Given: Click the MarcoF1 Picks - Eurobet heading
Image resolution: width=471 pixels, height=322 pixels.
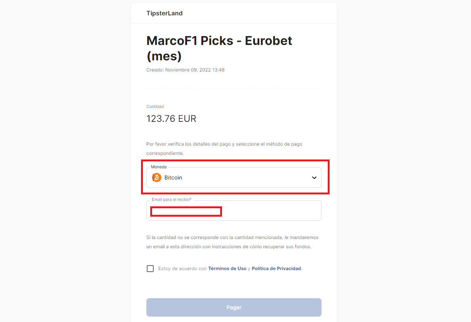Looking at the screenshot, I should (x=219, y=48).
